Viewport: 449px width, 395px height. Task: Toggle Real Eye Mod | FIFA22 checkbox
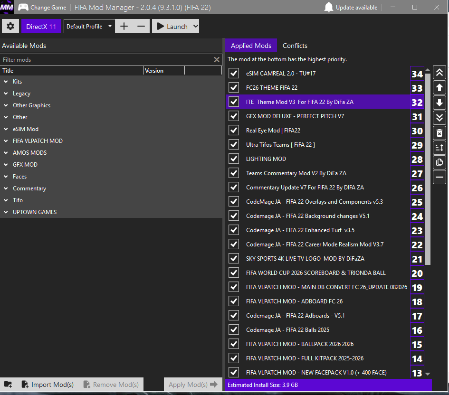tap(234, 131)
